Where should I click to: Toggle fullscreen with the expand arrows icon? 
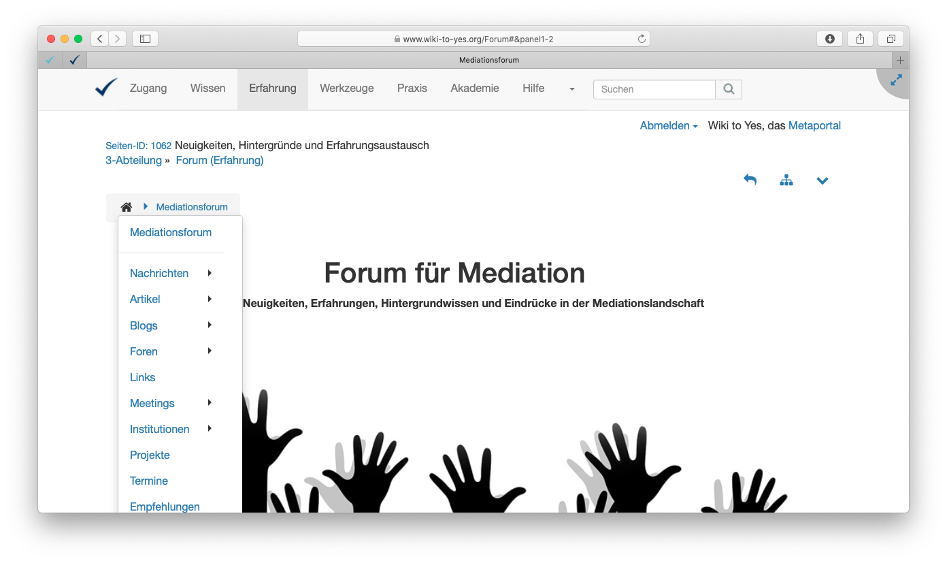click(896, 80)
